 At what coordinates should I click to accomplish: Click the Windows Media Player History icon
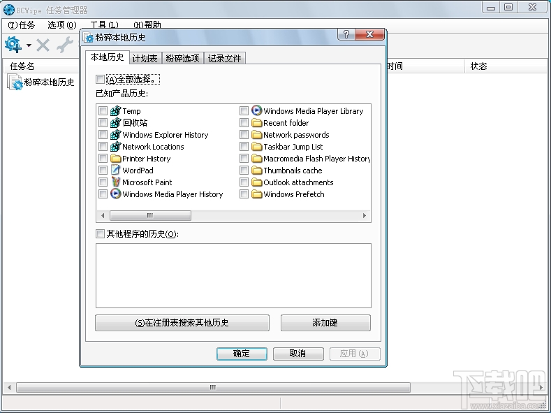116,194
